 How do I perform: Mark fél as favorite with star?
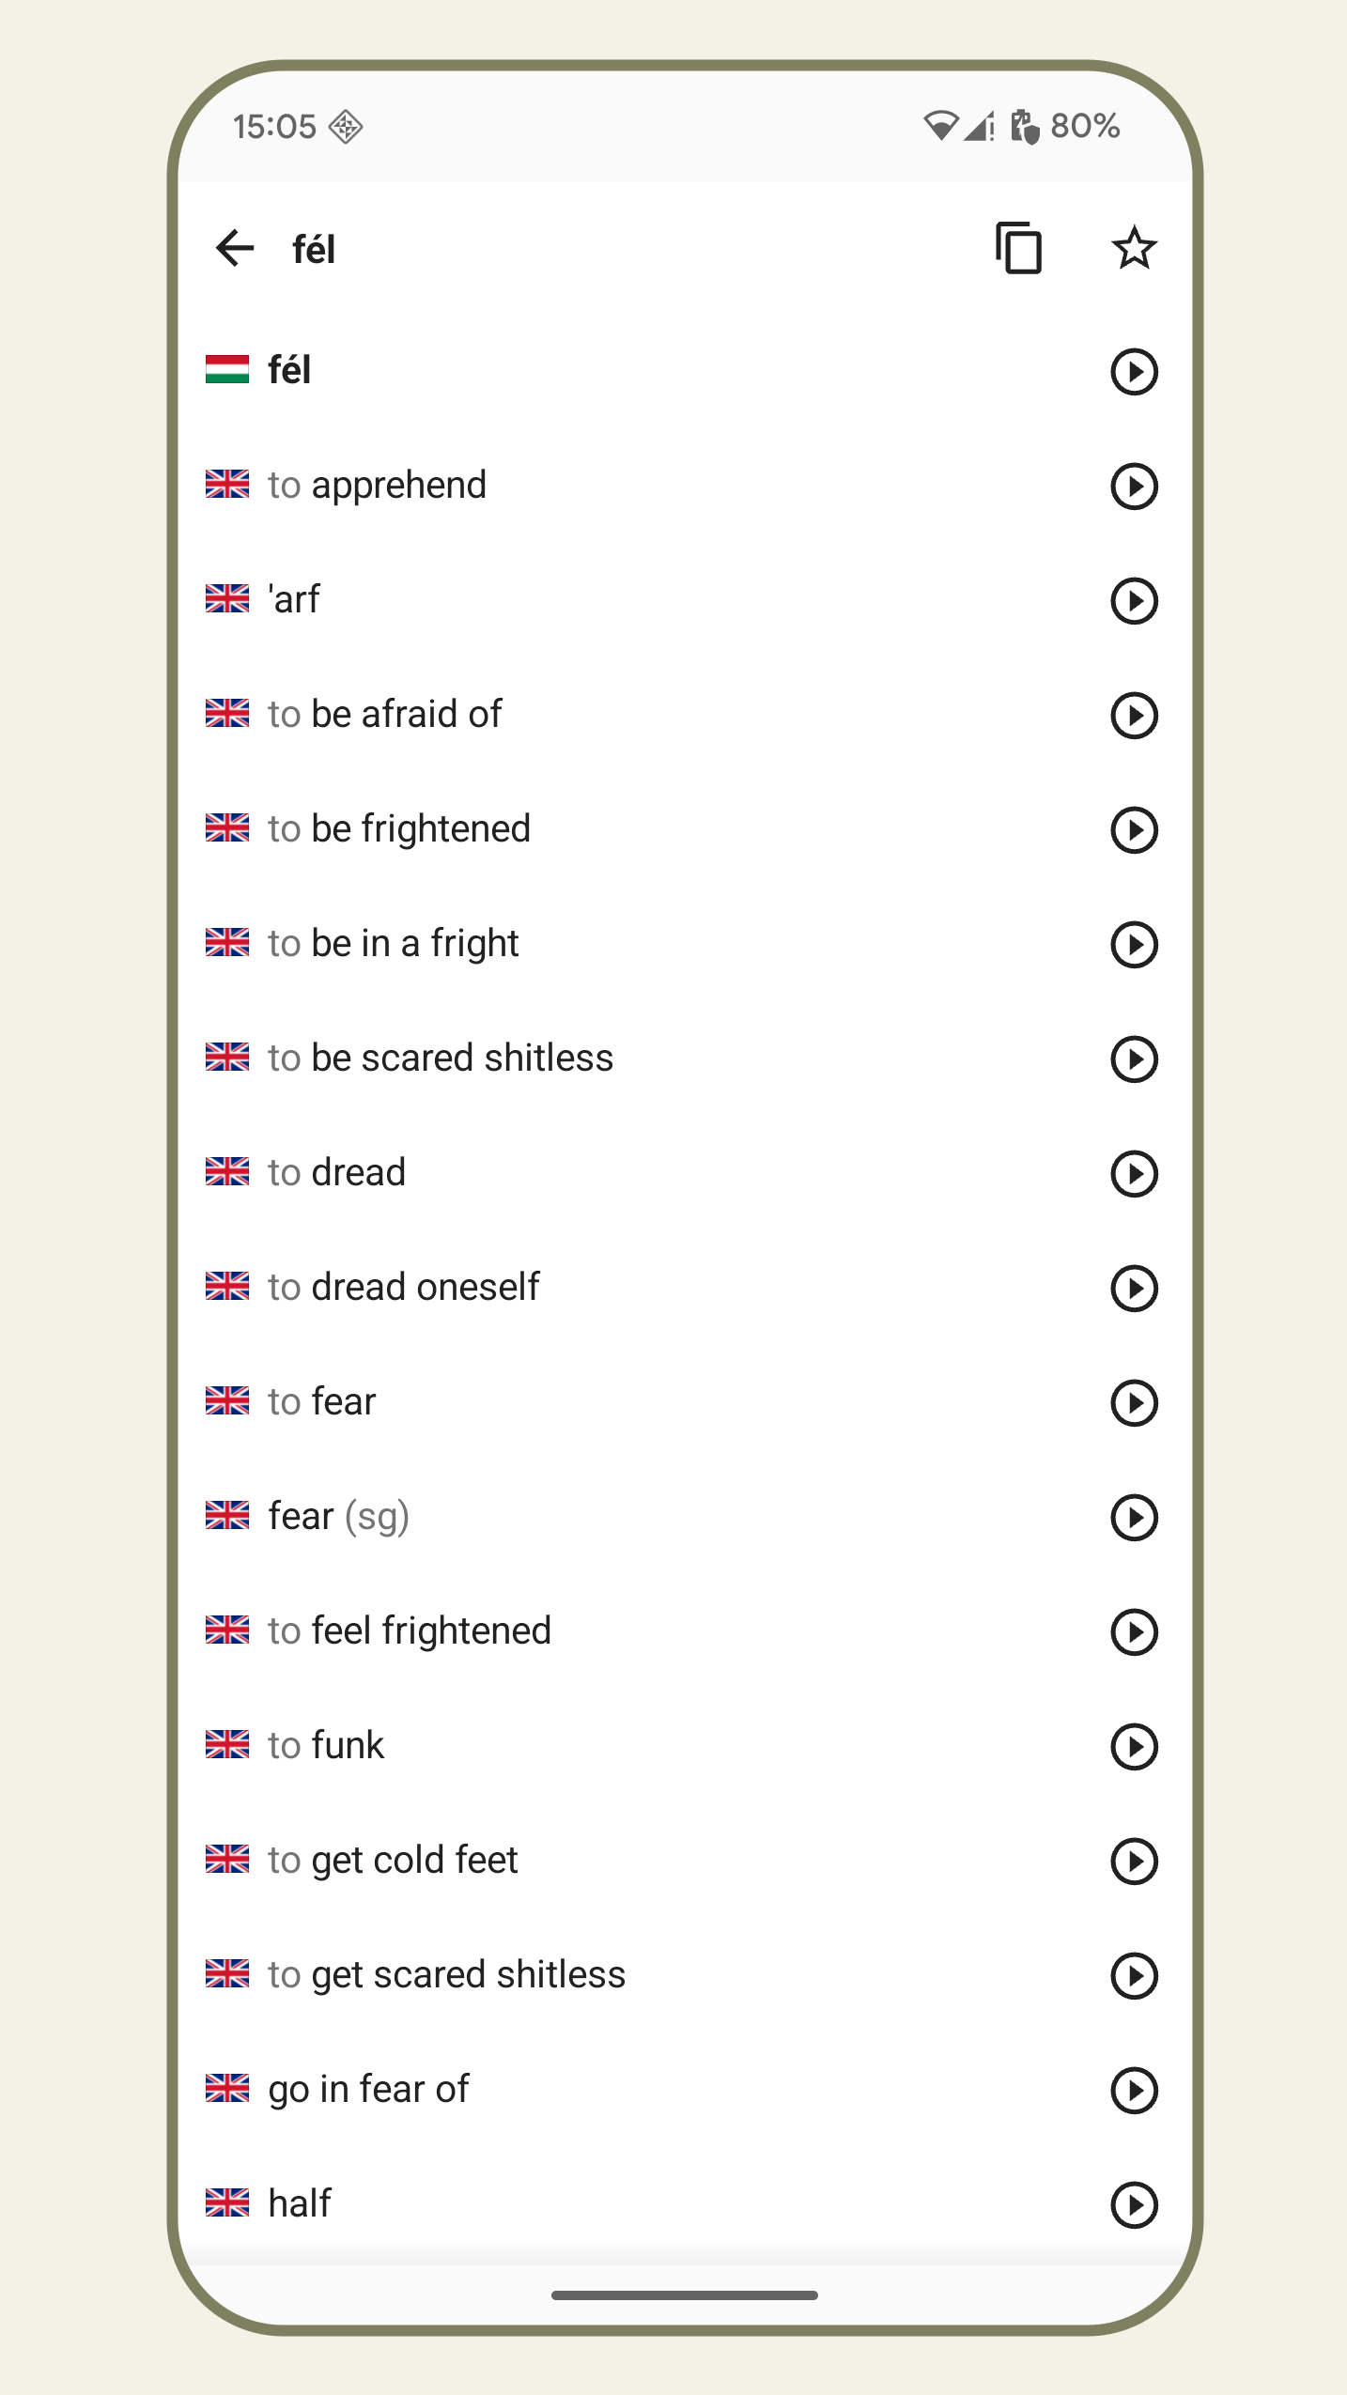point(1134,249)
